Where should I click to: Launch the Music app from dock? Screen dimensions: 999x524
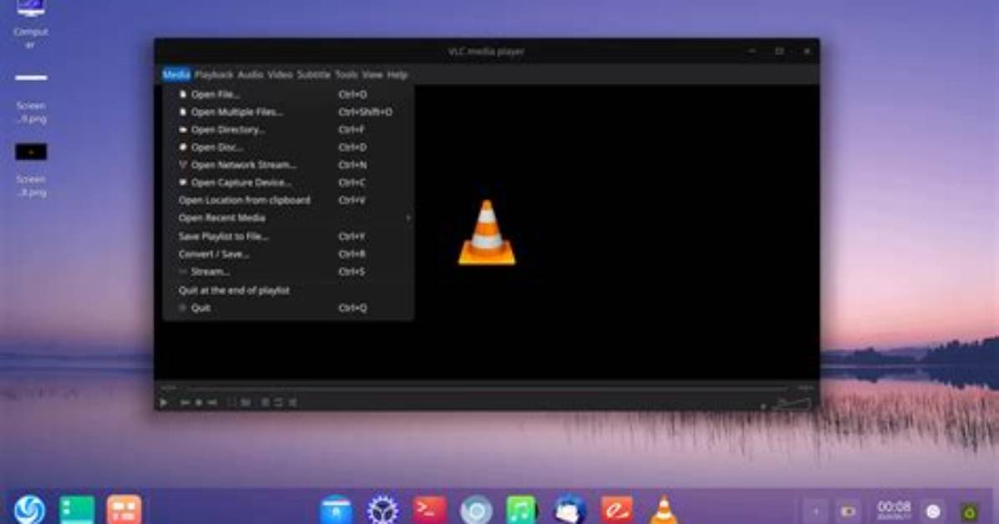coord(521,510)
